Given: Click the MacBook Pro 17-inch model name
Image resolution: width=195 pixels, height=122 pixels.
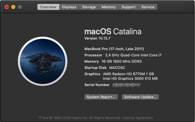Looking at the screenshot, I should [114, 49].
